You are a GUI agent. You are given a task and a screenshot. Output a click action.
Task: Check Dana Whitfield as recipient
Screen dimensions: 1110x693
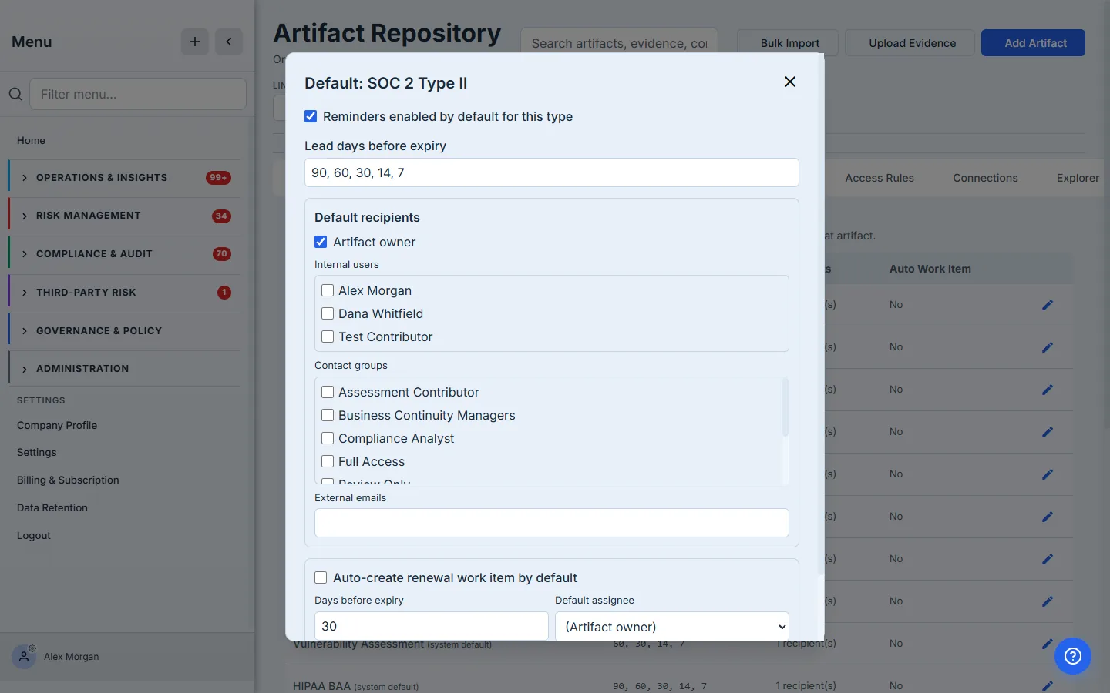coord(328,313)
